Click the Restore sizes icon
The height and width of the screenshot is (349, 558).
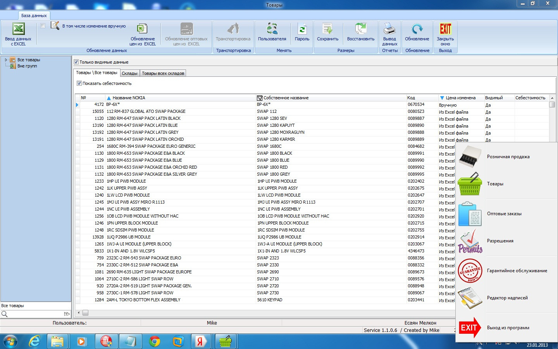[x=361, y=29]
